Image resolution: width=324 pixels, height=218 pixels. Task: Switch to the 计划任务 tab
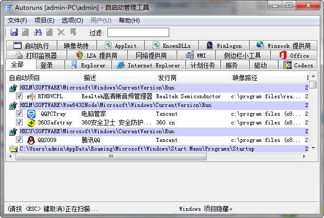point(203,65)
